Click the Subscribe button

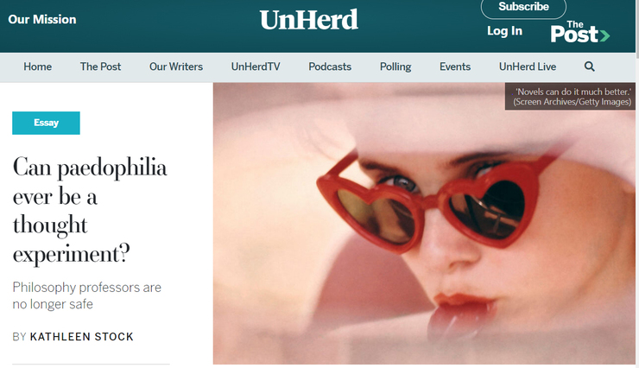coord(523,7)
